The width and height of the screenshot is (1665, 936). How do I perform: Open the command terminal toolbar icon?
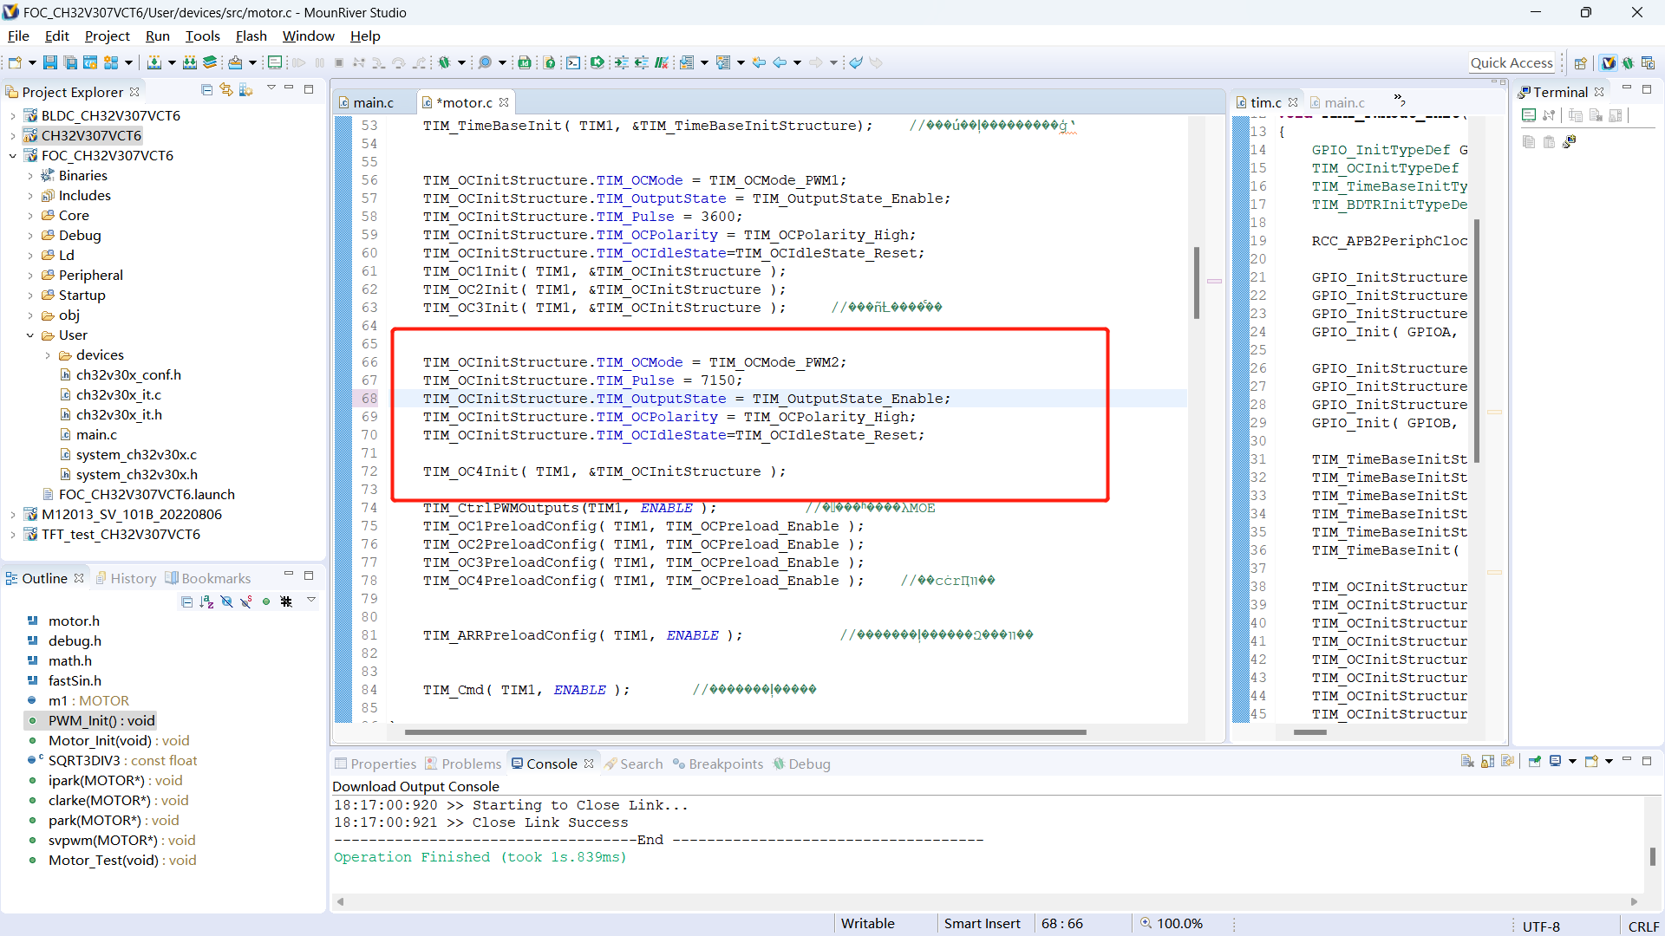573,62
